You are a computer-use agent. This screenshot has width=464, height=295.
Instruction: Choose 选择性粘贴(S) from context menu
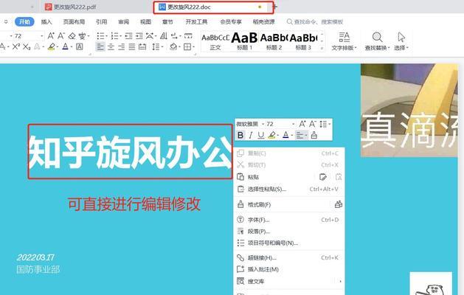(290, 189)
